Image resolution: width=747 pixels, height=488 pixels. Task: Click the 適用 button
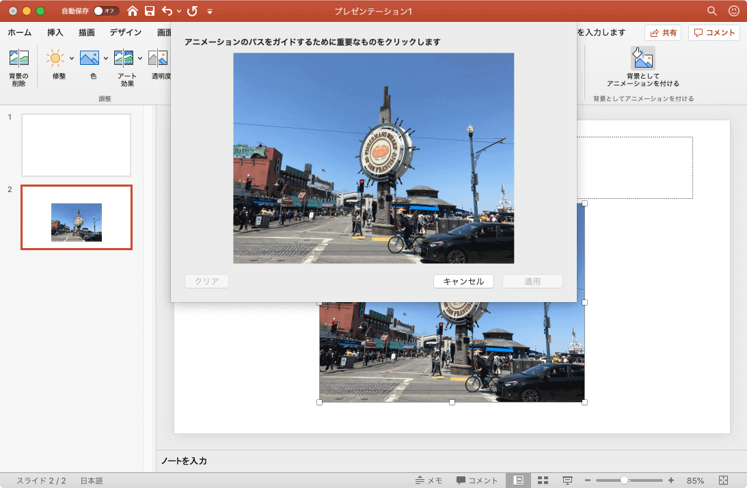532,281
